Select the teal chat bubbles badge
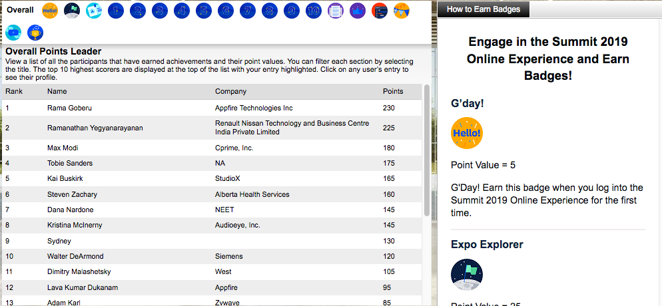This screenshot has width=662, height=306. point(13,33)
